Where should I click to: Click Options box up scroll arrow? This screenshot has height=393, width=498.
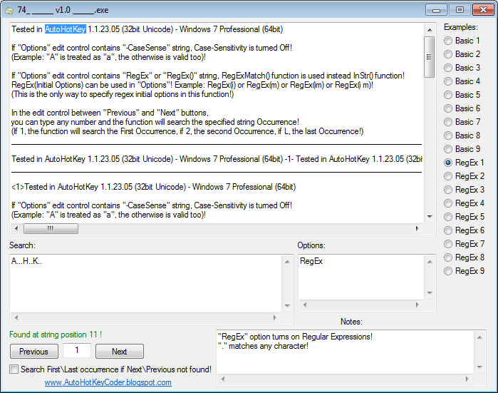tap(430, 262)
